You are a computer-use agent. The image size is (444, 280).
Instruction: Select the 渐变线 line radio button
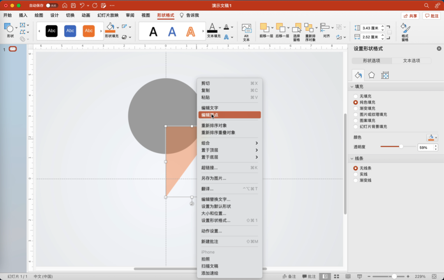pos(356,180)
